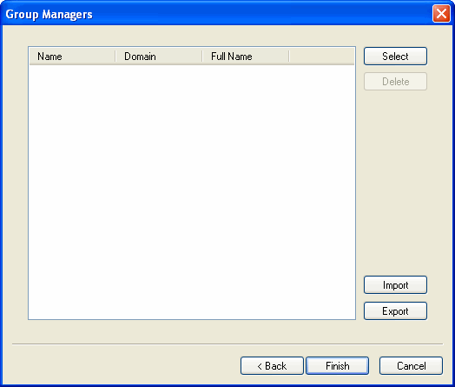This screenshot has width=455, height=387.
Task: Sort by the Domain column header
Action: coord(159,56)
